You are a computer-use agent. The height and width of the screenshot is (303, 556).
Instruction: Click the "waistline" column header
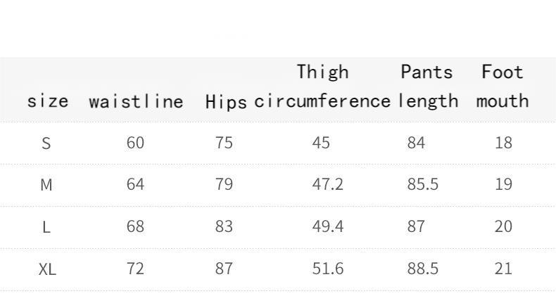tap(136, 101)
